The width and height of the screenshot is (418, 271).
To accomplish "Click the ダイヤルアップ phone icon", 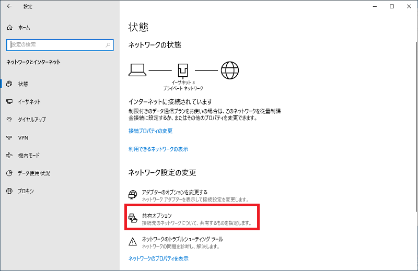I will pyautogui.click(x=9, y=120).
